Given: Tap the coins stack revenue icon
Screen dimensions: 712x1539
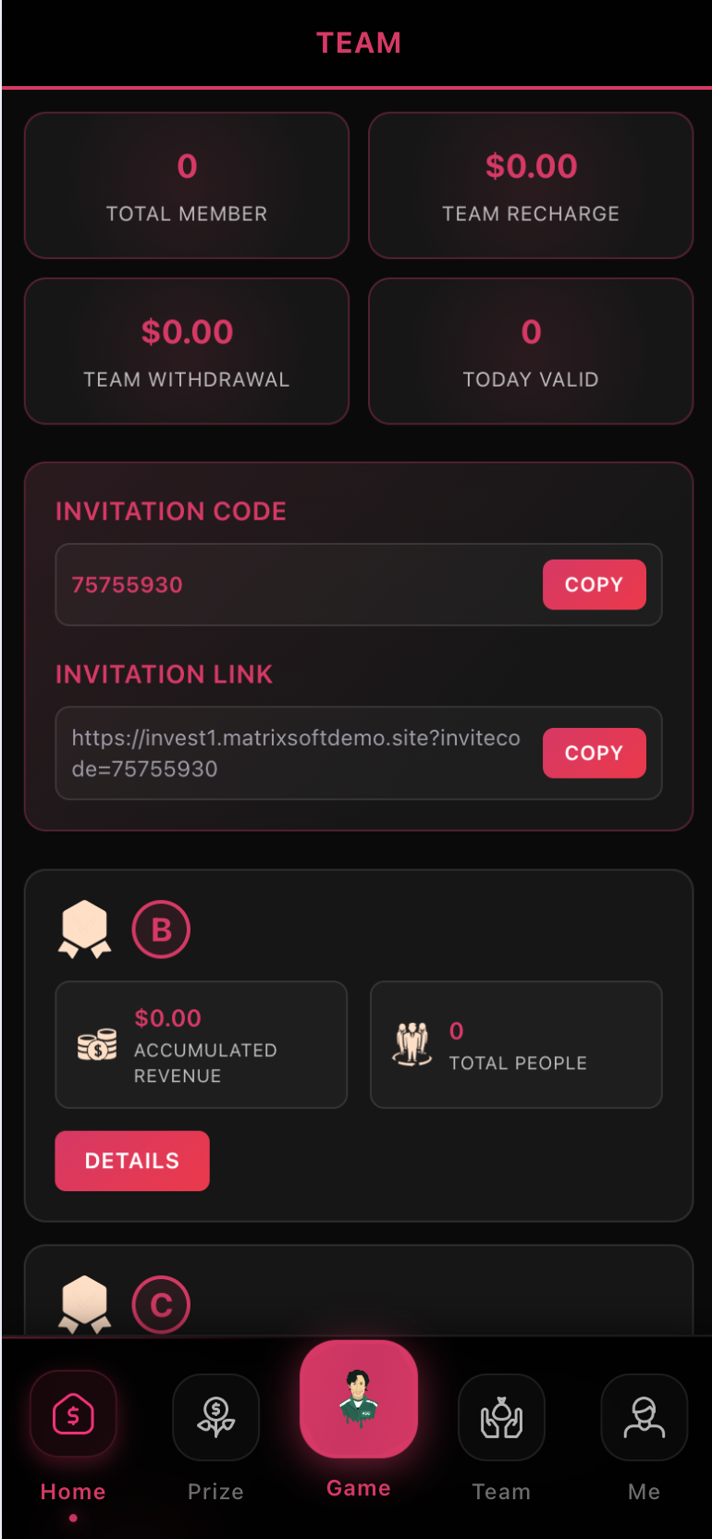Looking at the screenshot, I should pos(97,1045).
